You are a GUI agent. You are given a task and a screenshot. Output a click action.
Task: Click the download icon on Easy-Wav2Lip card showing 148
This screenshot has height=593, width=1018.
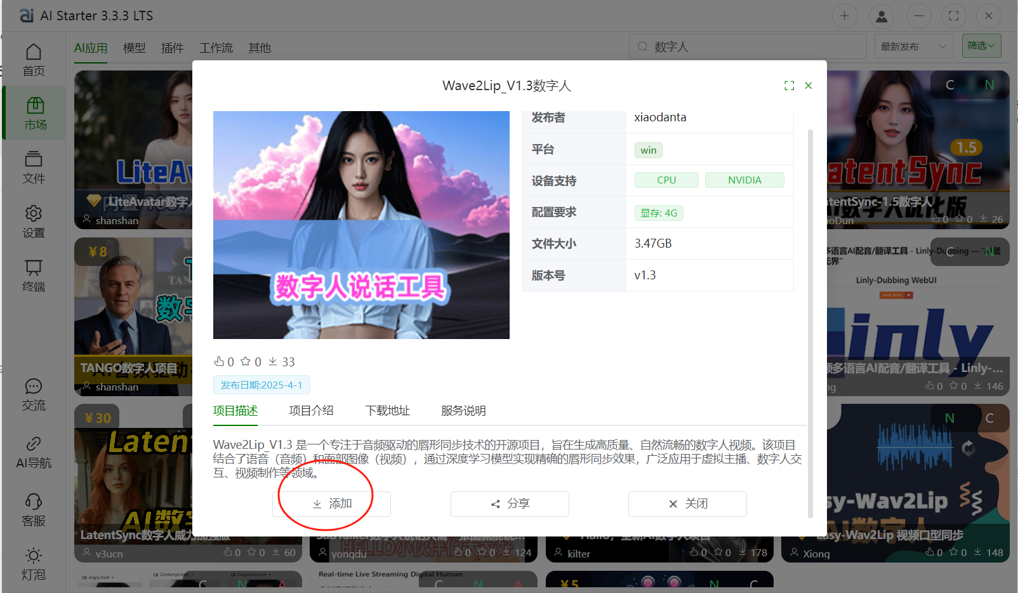coord(978,552)
